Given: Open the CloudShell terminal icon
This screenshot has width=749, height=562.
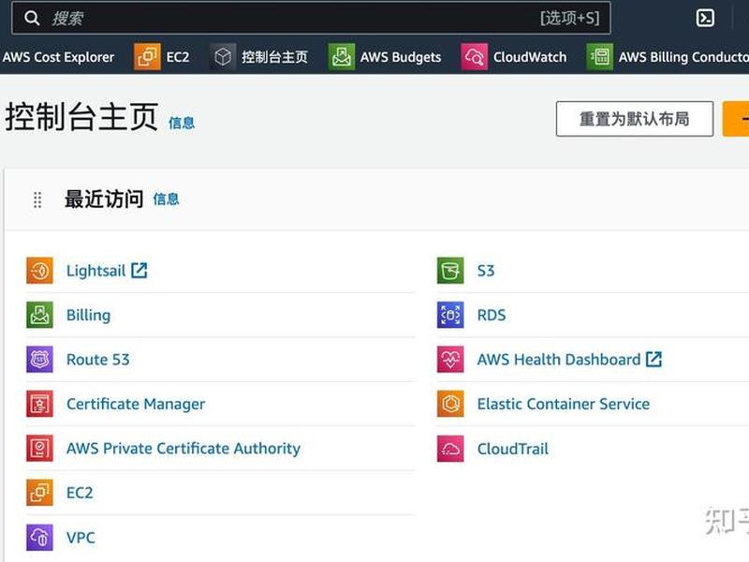Looking at the screenshot, I should tap(705, 18).
